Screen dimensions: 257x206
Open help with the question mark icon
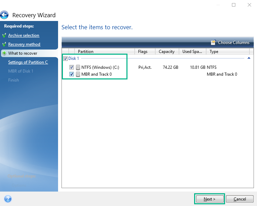tap(8, 199)
